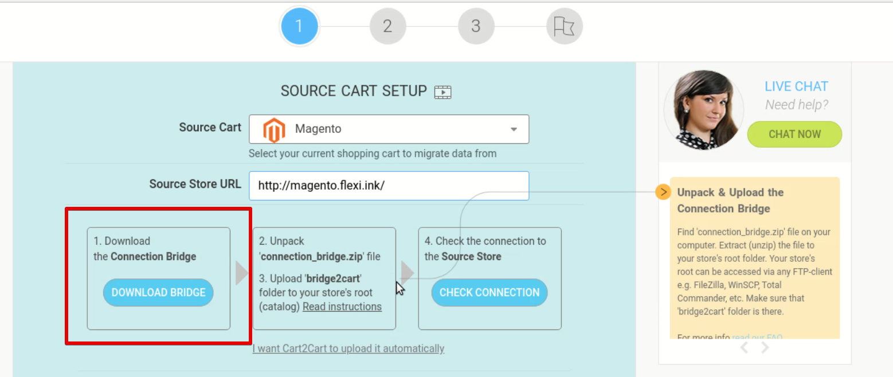This screenshot has height=377, width=893.
Task: Click the Chat Now button
Action: pos(794,134)
